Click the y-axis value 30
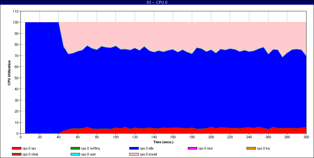This screenshot has height=158, width=314. pos(17,100)
